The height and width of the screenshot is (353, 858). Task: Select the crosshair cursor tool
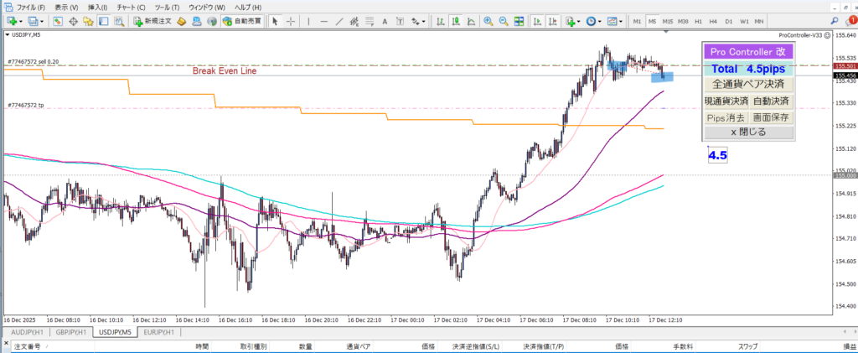tap(290, 20)
